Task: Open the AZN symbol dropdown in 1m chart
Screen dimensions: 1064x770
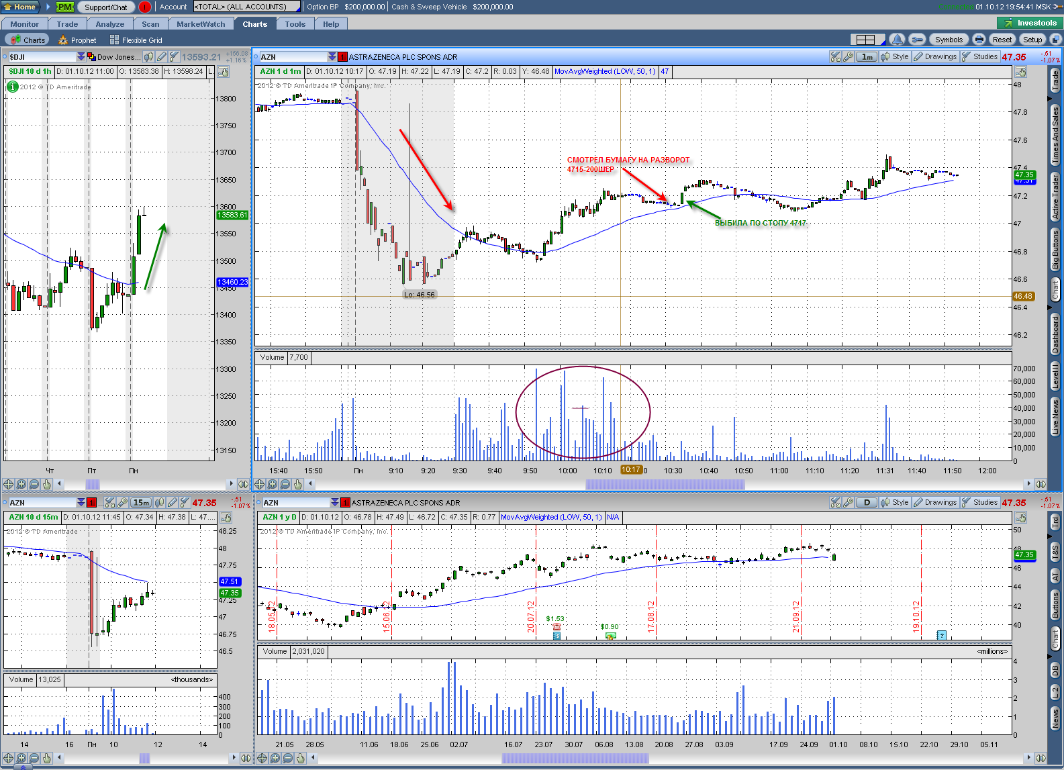Action: 332,57
